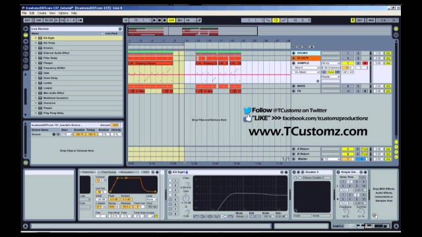Screen dimensions: 422x237
Task: Start playback with the transport Play button
Action: point(154,20)
